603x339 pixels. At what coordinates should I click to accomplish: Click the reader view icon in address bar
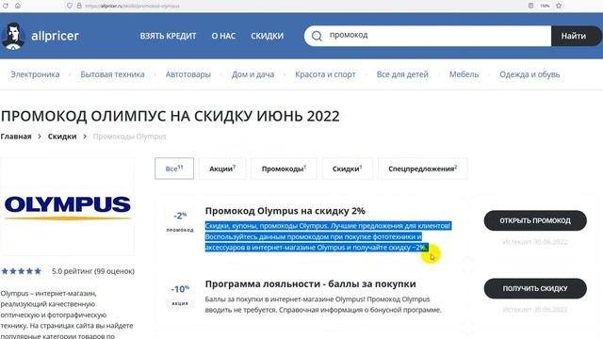530,6
